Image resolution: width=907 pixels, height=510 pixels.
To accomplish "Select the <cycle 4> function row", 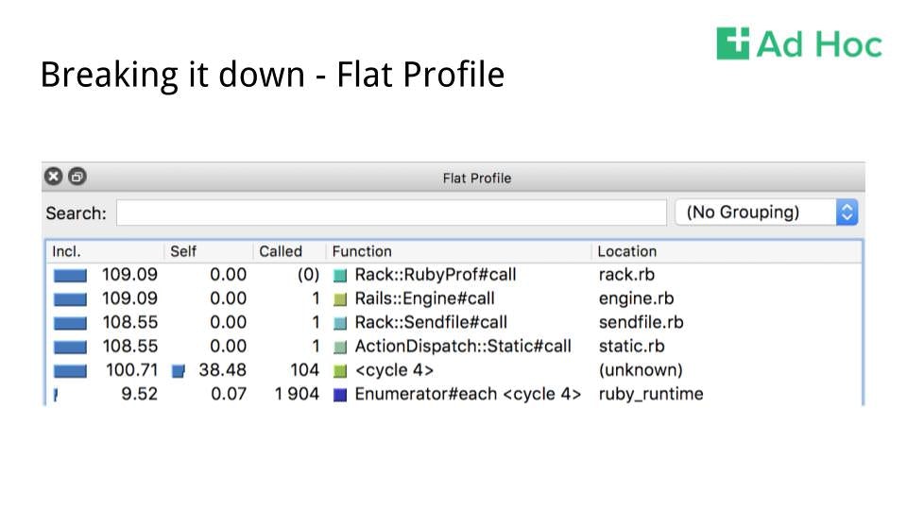I will click(x=454, y=370).
